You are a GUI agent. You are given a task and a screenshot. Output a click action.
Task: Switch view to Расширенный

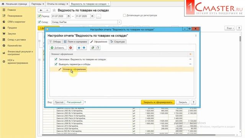point(74,102)
